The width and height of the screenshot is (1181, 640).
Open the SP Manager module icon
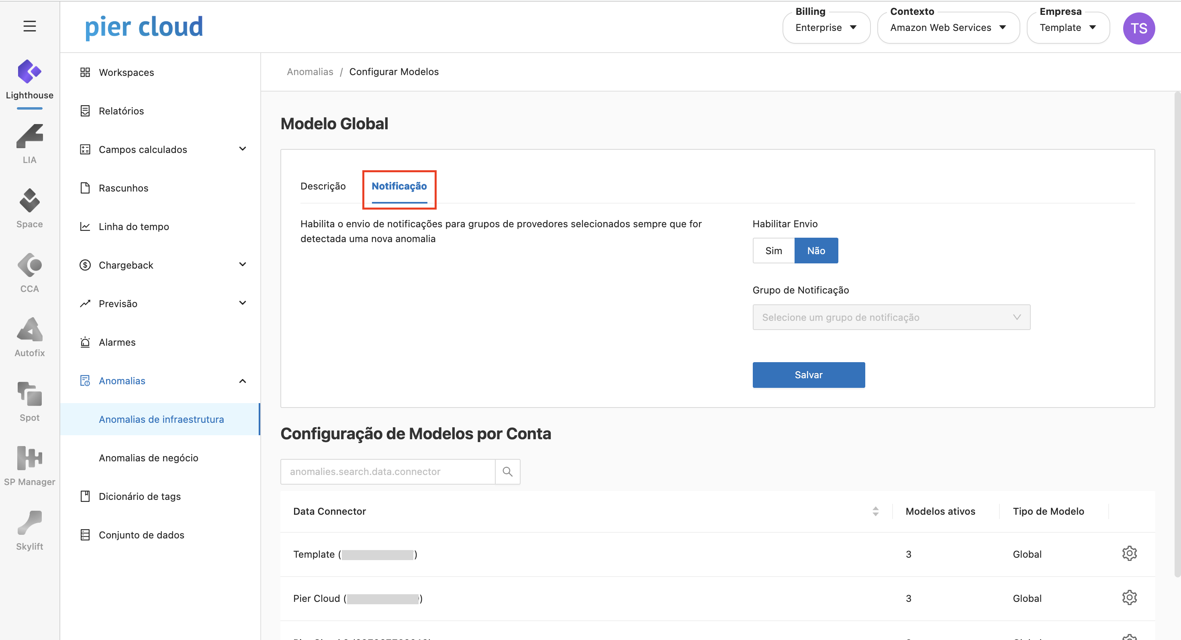coord(29,459)
